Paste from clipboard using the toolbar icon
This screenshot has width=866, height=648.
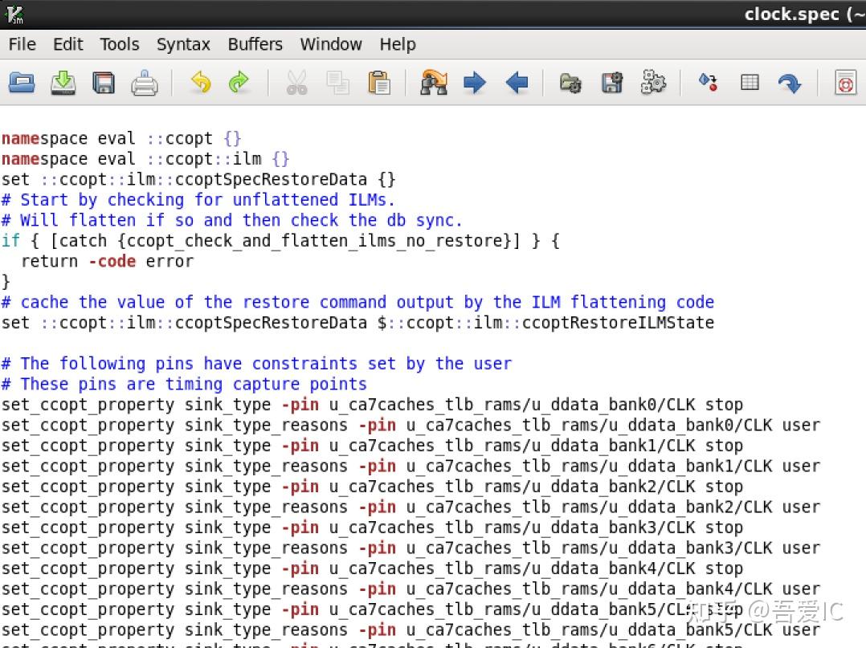(x=379, y=83)
